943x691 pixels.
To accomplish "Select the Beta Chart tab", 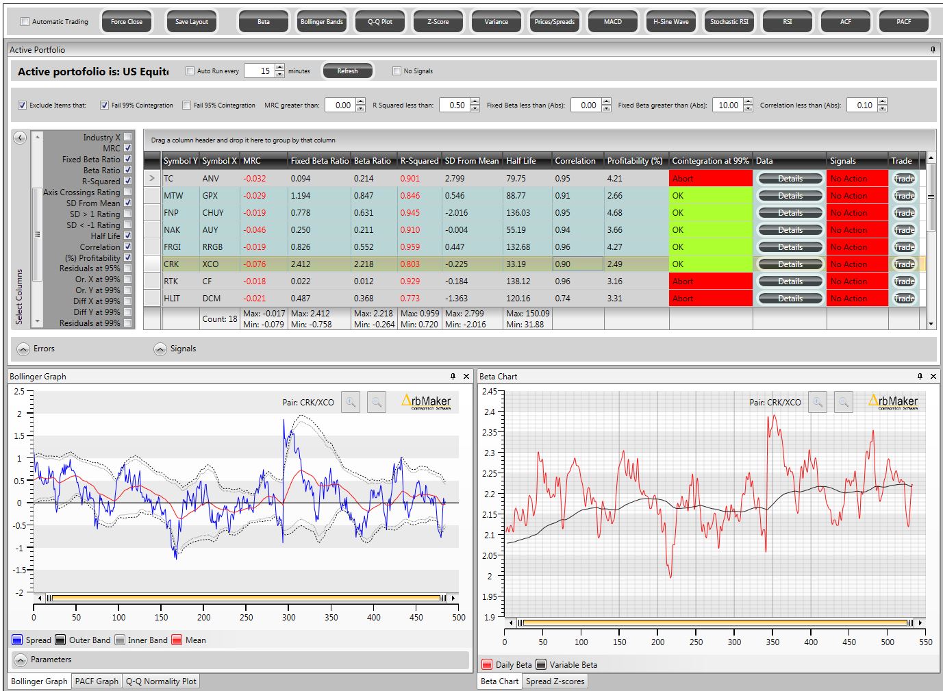I will pos(499,681).
